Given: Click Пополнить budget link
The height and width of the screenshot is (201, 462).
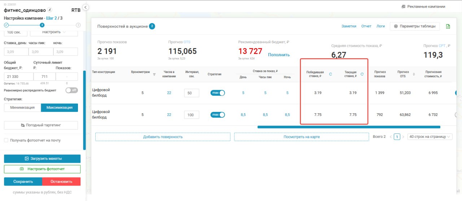Looking at the screenshot, I should tap(279, 55).
